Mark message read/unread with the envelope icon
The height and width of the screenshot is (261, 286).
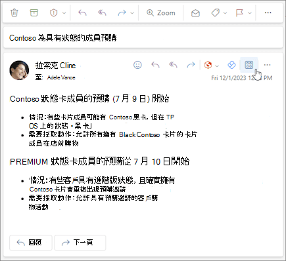[x=195, y=13]
